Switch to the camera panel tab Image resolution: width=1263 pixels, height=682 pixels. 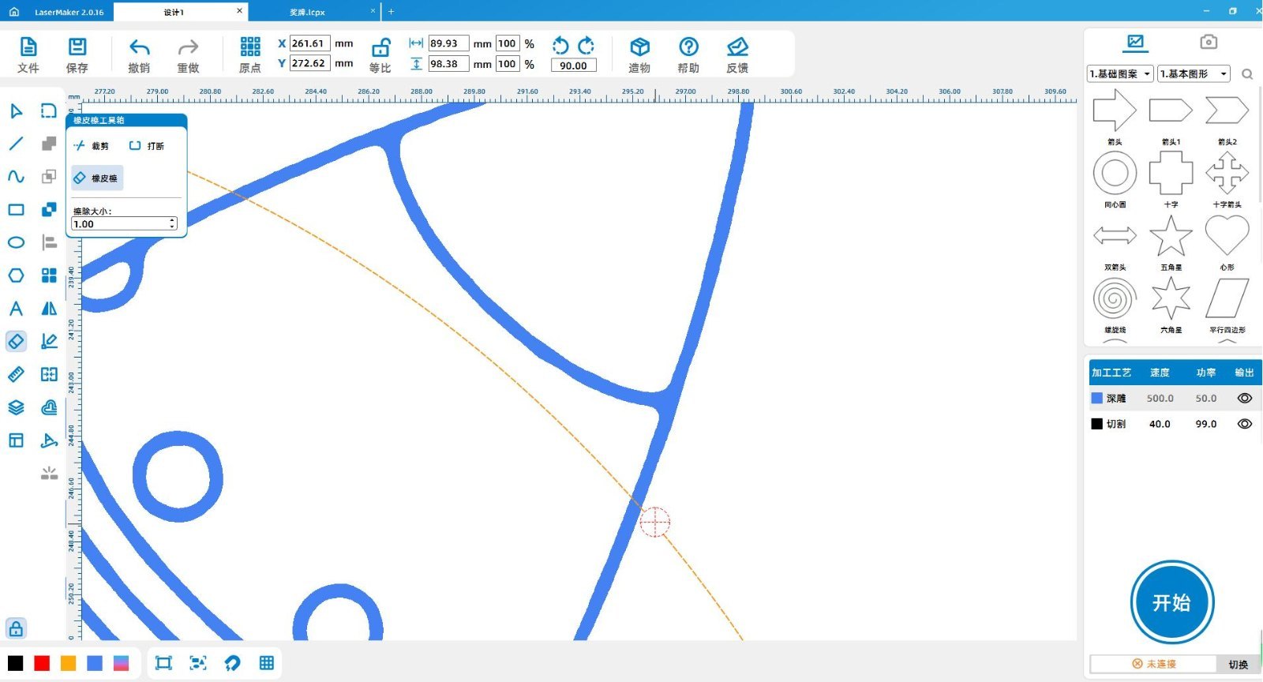pyautogui.click(x=1208, y=42)
